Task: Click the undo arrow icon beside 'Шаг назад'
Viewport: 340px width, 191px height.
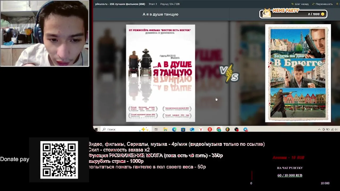Action: click(292, 4)
